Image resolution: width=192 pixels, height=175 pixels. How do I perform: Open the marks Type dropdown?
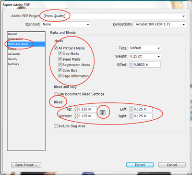(145, 48)
